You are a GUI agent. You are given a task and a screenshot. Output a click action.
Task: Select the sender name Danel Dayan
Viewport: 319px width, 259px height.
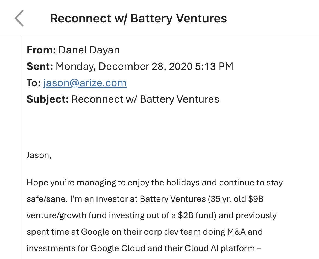(x=89, y=50)
